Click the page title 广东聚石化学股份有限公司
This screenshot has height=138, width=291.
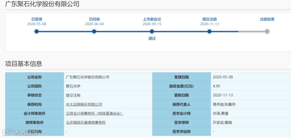pos(42,4)
